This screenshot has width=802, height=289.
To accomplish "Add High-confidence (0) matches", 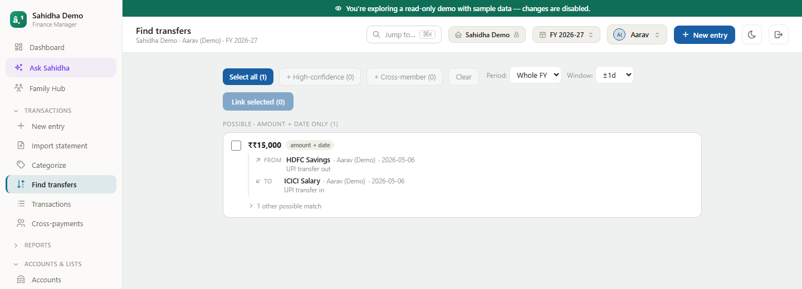I will tap(320, 77).
